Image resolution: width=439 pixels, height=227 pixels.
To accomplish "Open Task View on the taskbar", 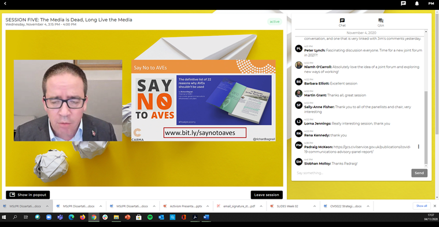I will [26, 217].
